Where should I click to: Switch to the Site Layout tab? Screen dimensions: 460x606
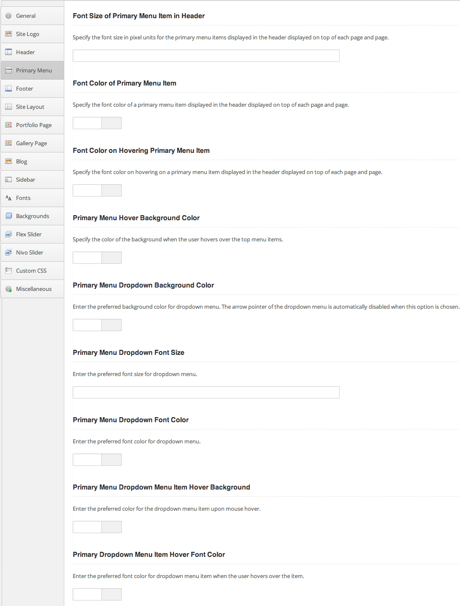click(x=30, y=107)
